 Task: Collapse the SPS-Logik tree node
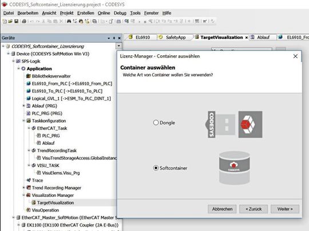13,61
